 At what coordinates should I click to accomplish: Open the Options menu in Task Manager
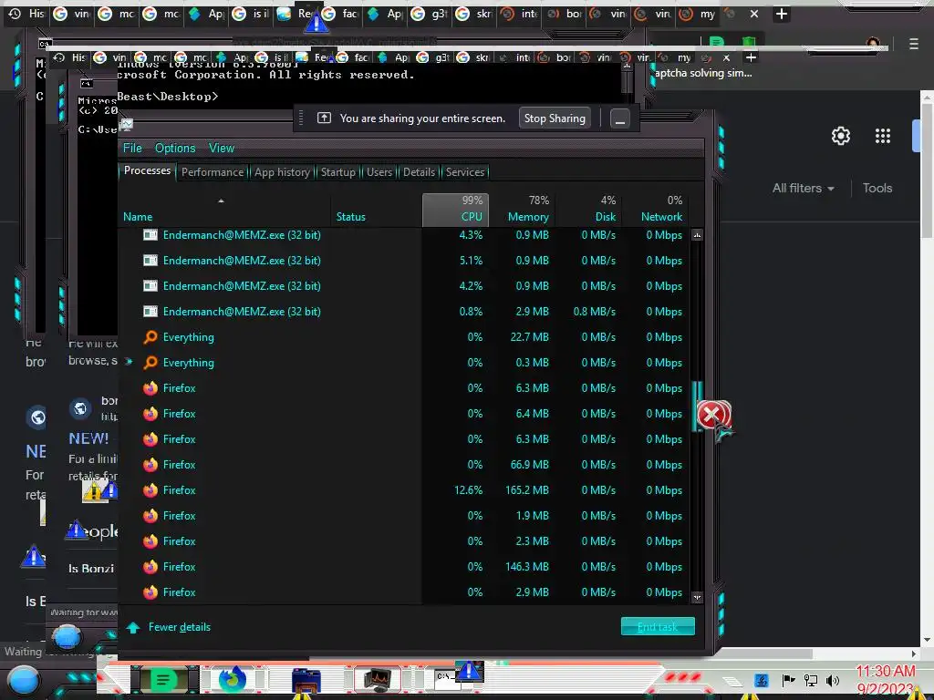(175, 149)
